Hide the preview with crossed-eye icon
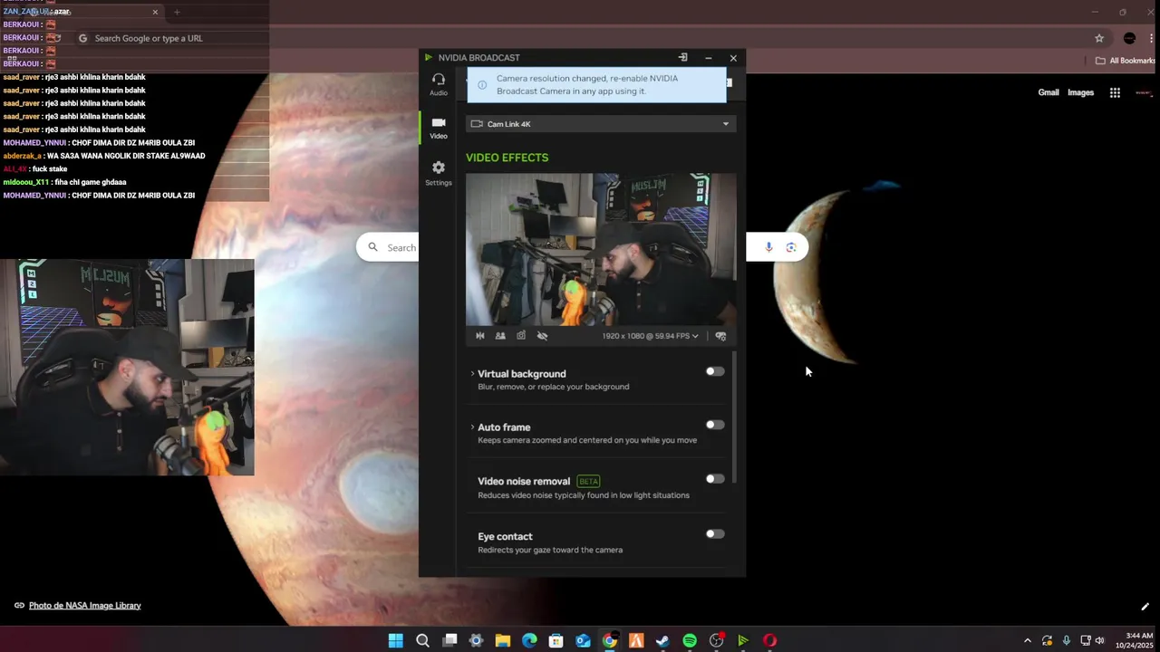The image size is (1160, 652). click(542, 336)
